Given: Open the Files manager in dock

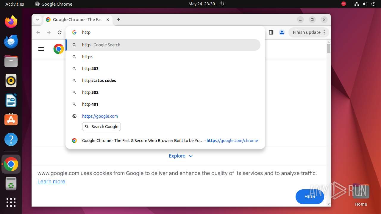Looking at the screenshot, I should (x=11, y=61).
